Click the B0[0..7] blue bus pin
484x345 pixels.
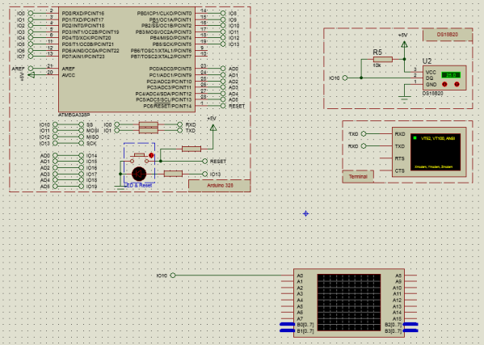[287, 324]
